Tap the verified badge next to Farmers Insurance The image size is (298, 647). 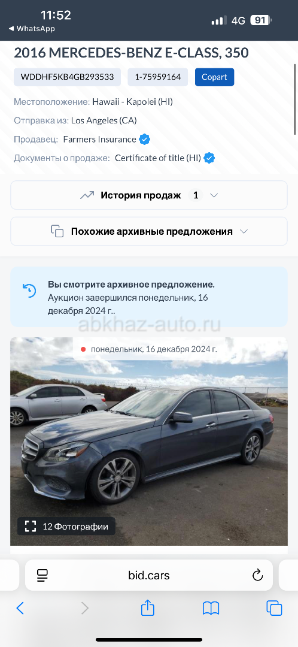click(144, 140)
